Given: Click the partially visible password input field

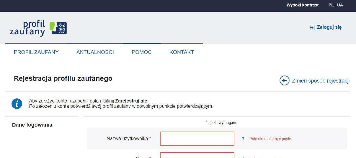Looking at the screenshot, I should [x=197, y=155].
